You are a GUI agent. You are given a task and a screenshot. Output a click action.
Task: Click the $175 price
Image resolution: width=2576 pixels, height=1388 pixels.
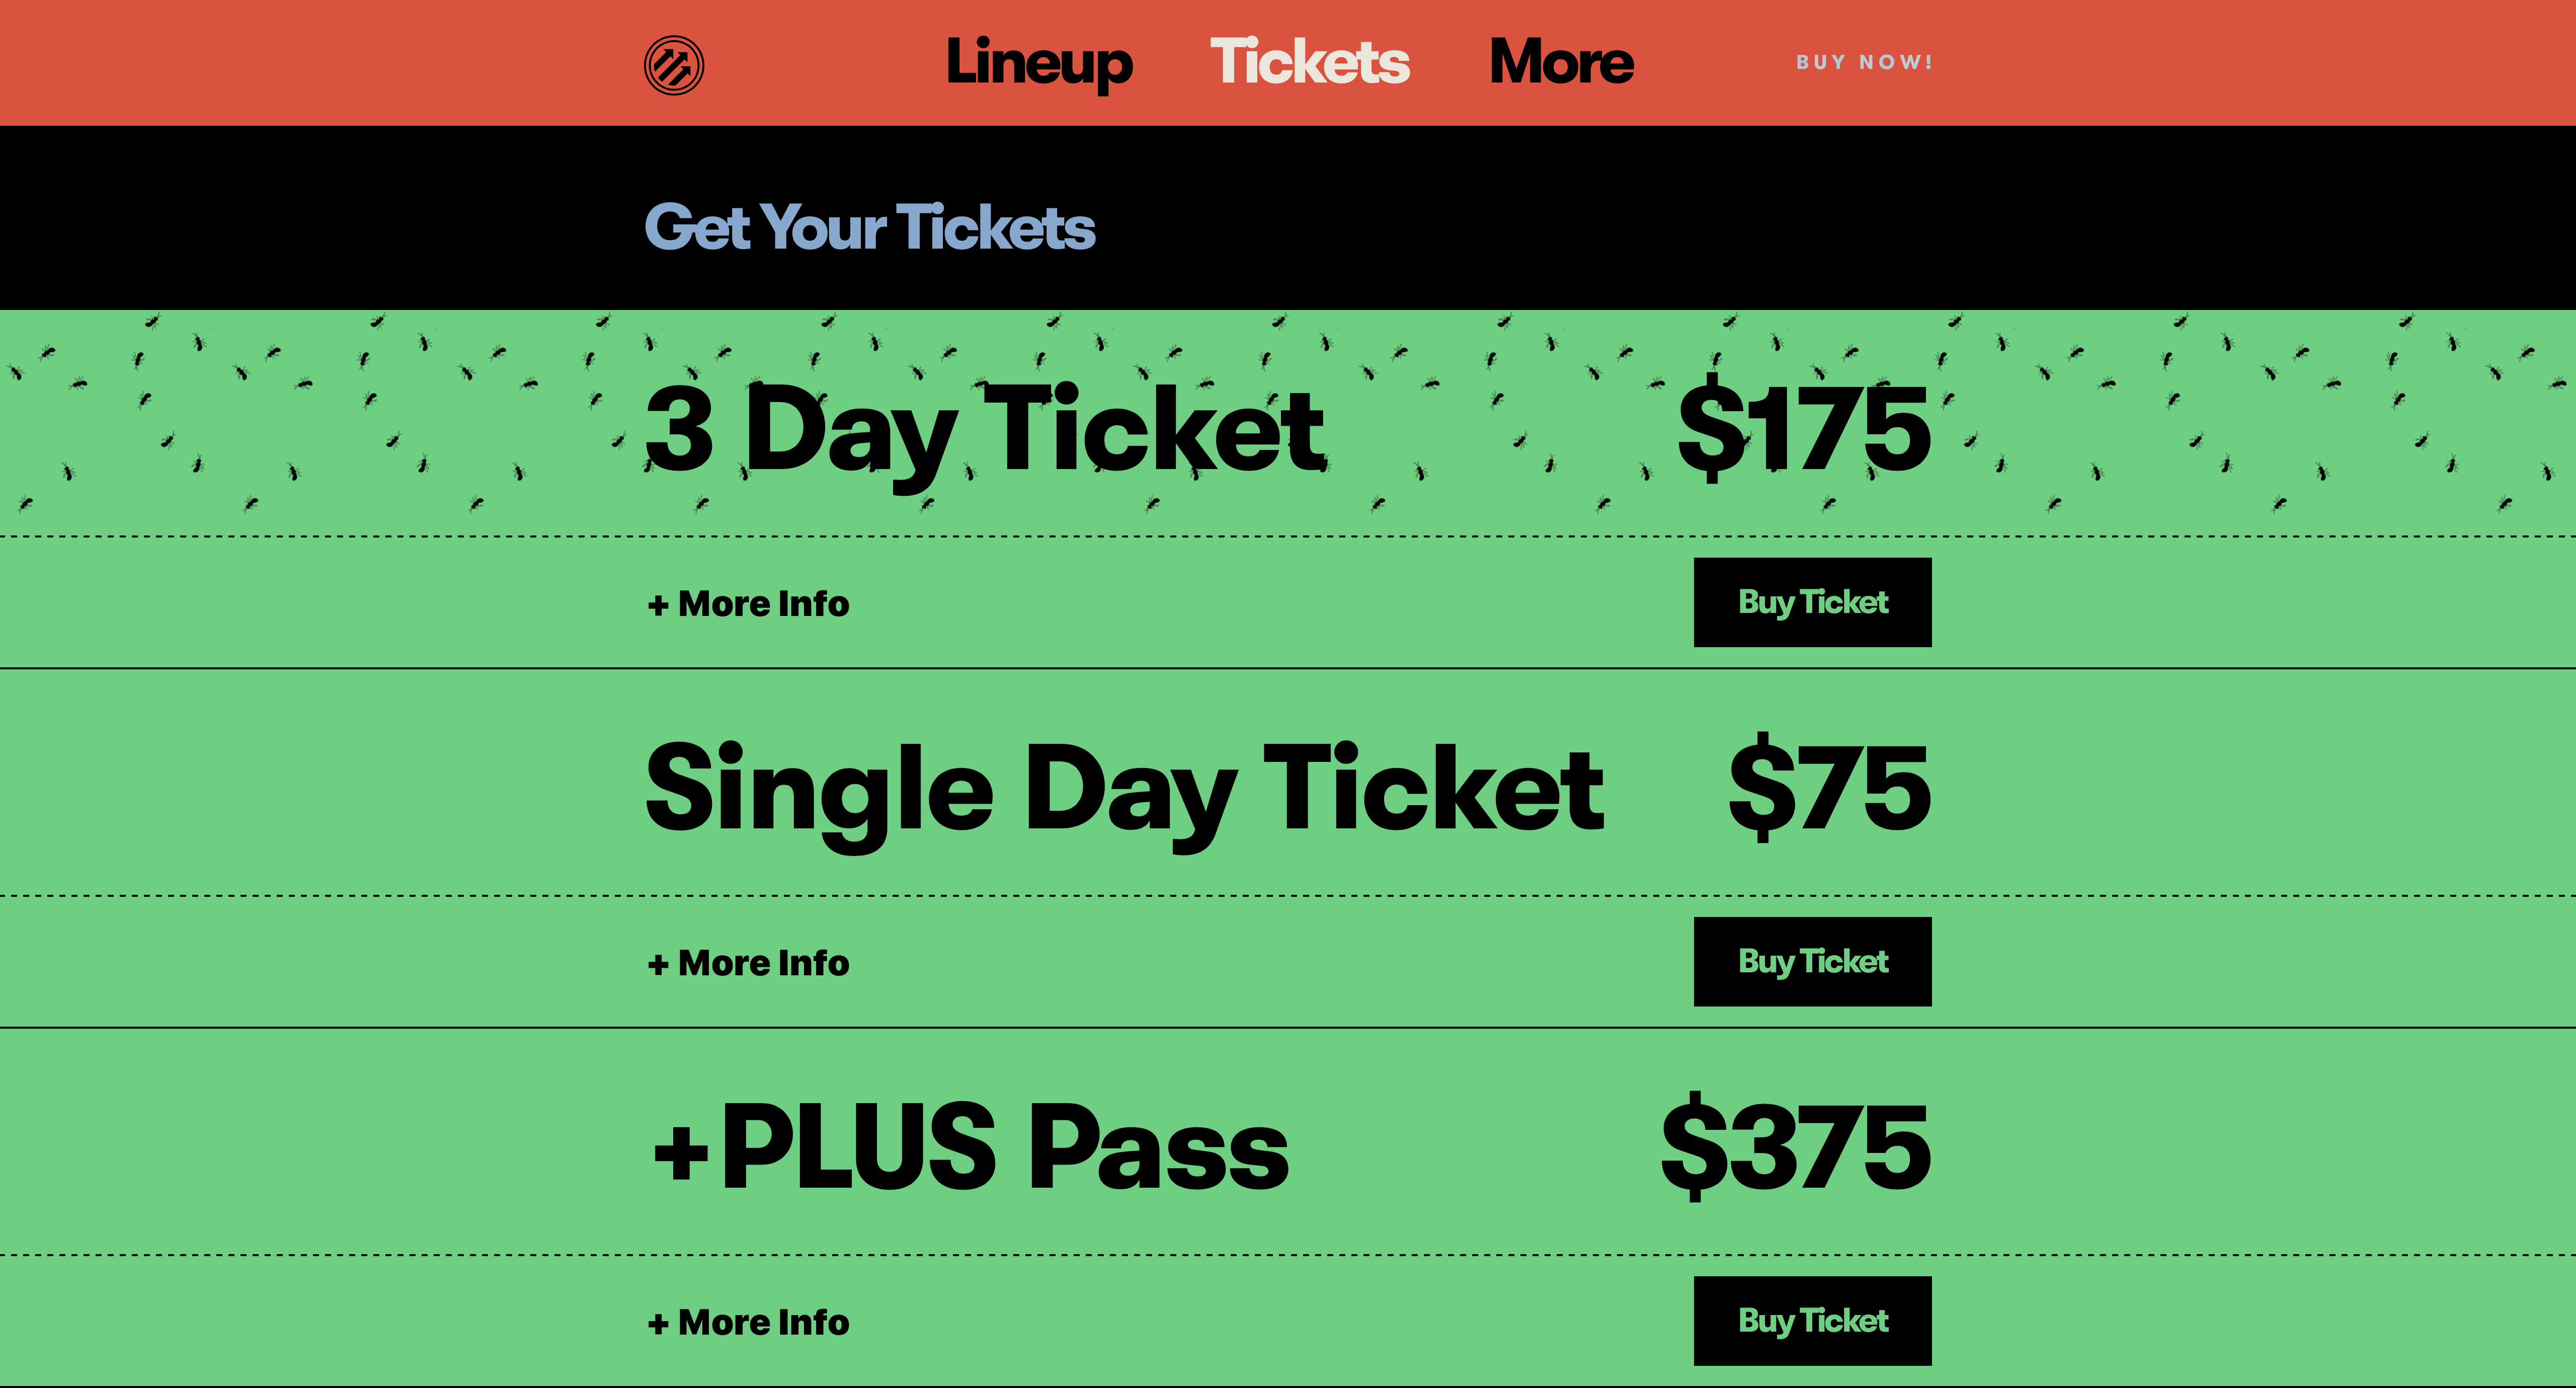(x=1804, y=430)
